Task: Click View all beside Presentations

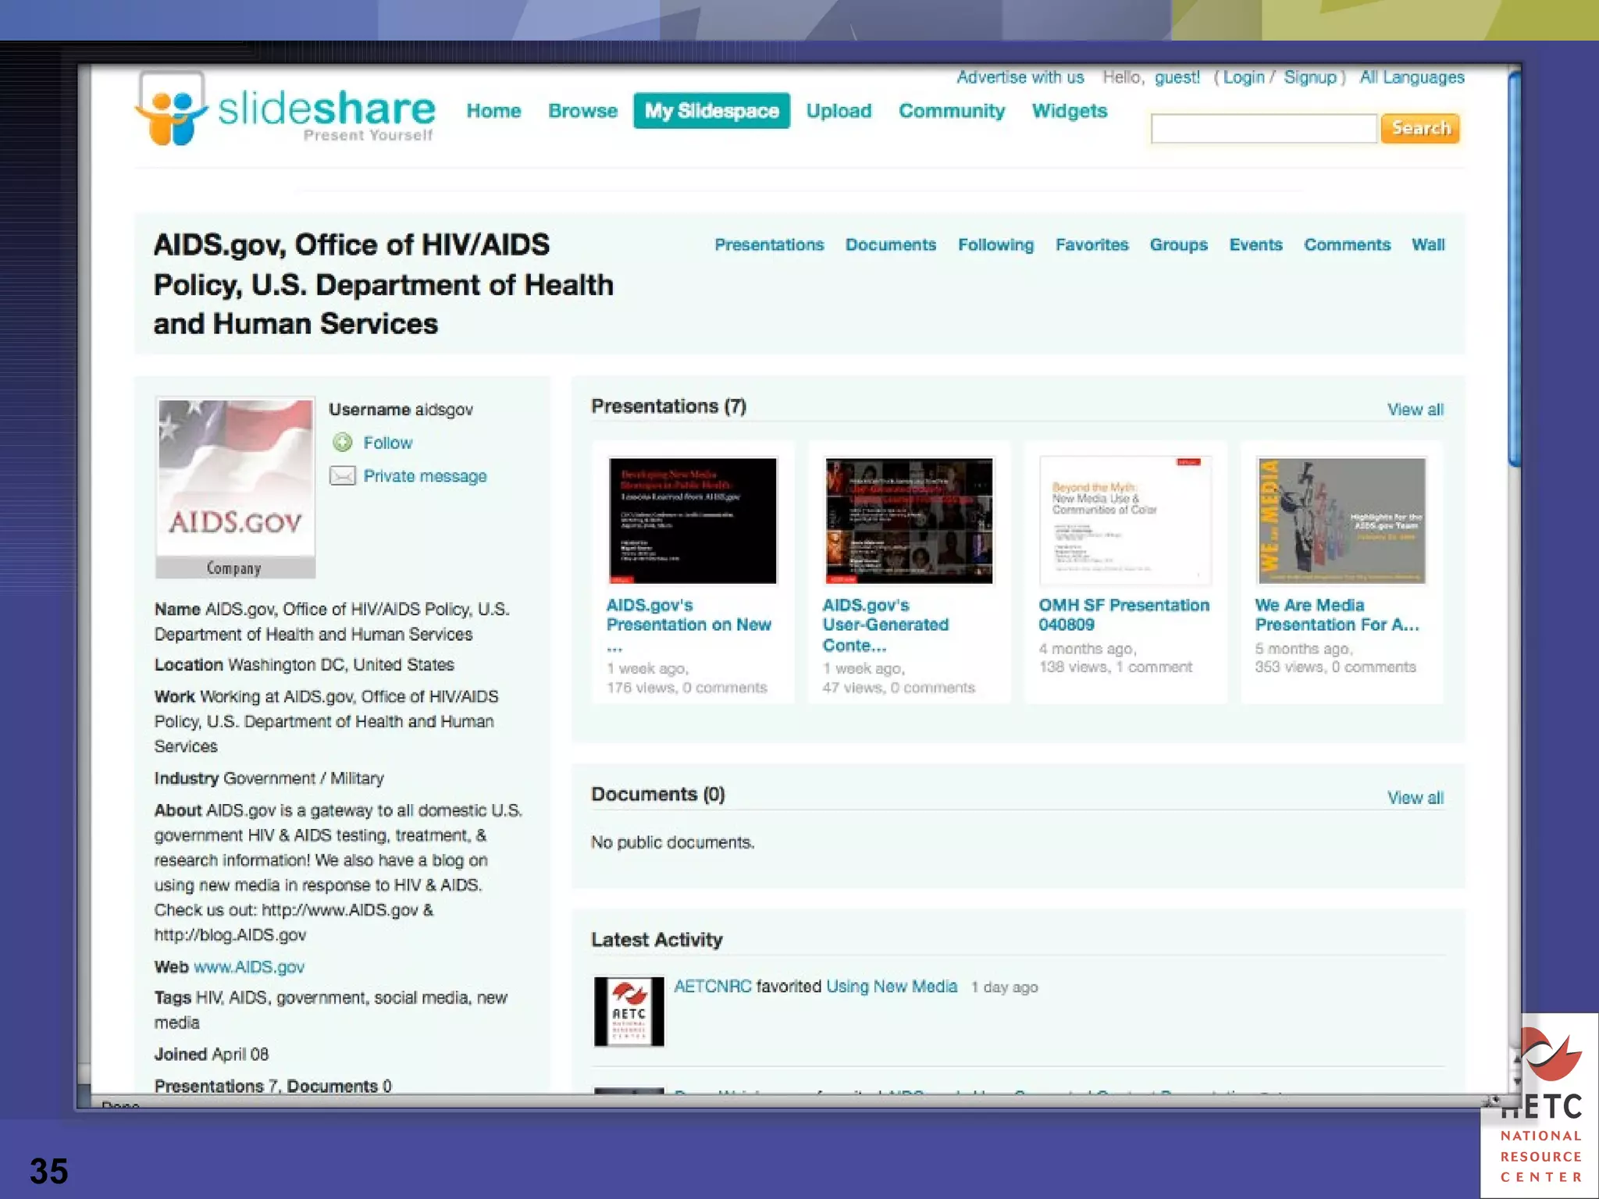Action: 1415,410
